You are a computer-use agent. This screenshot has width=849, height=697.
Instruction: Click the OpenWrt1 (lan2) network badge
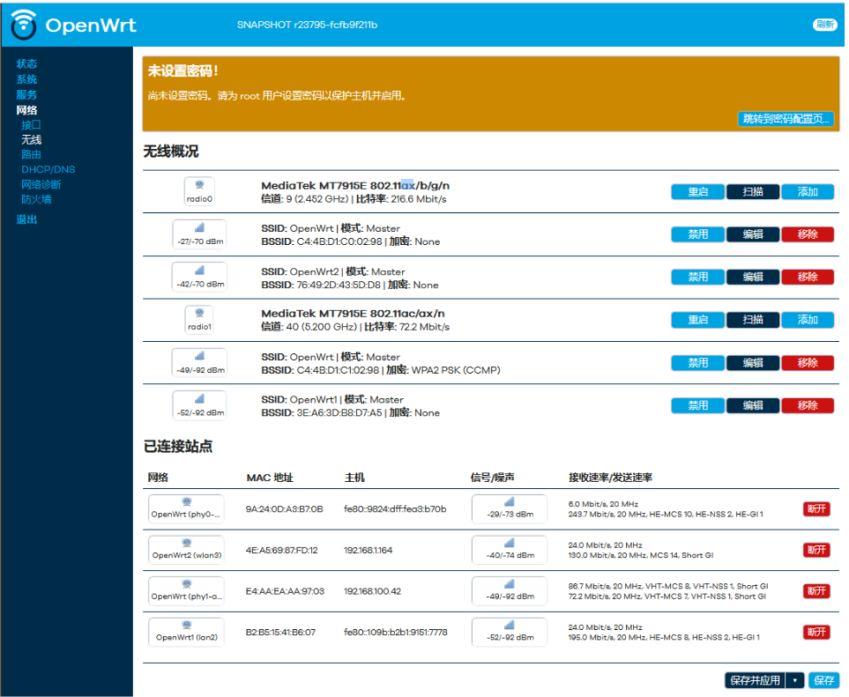[x=186, y=632]
